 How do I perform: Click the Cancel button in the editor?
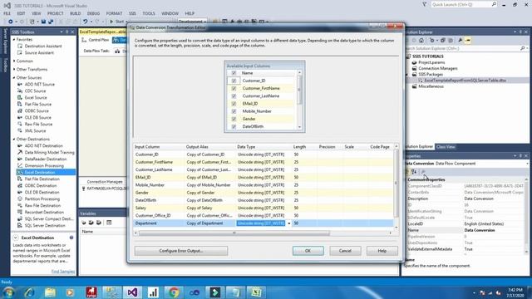[345, 251]
